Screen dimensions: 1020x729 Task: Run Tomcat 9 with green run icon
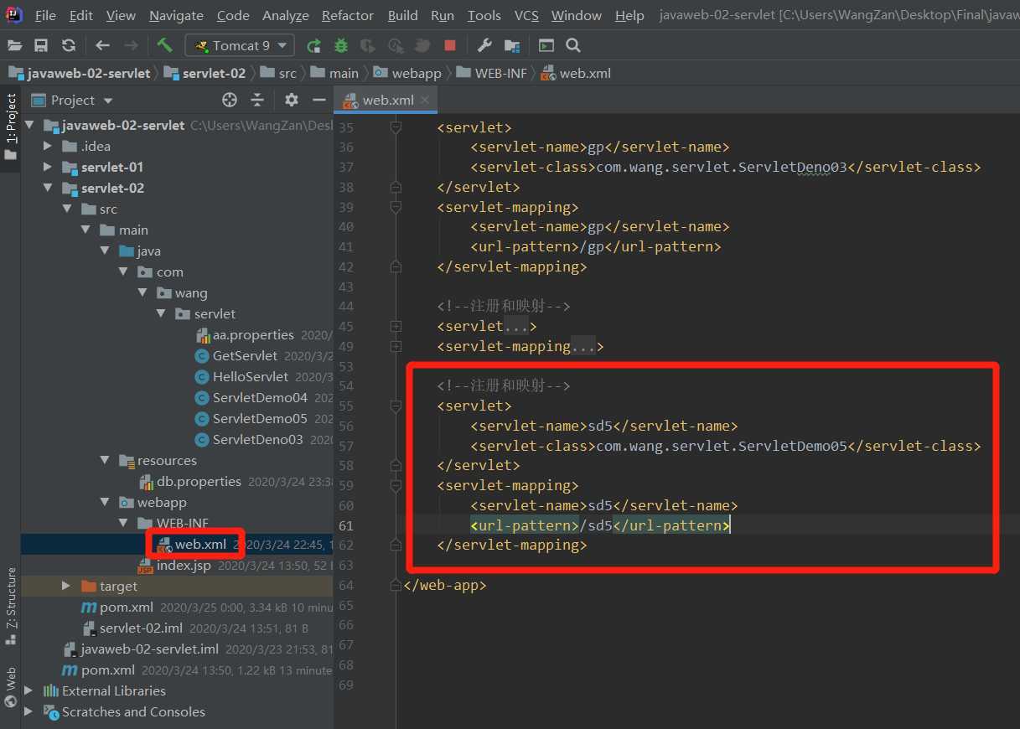[x=313, y=45]
